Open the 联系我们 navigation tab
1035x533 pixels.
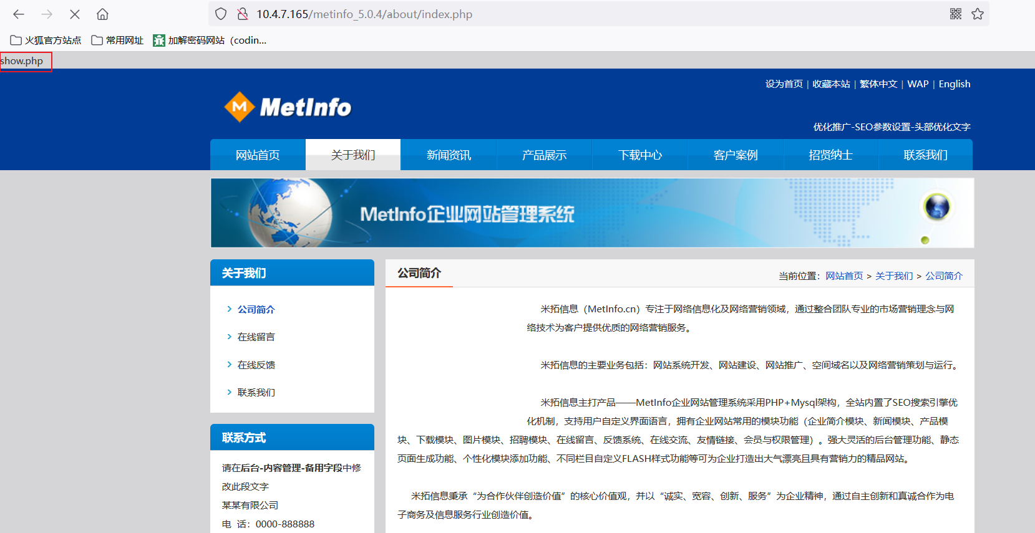click(x=926, y=155)
